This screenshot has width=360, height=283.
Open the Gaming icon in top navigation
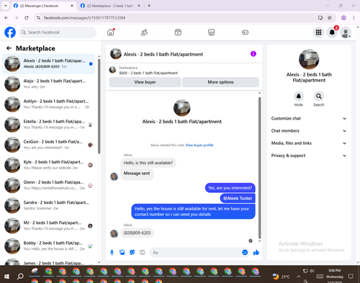[x=245, y=32]
